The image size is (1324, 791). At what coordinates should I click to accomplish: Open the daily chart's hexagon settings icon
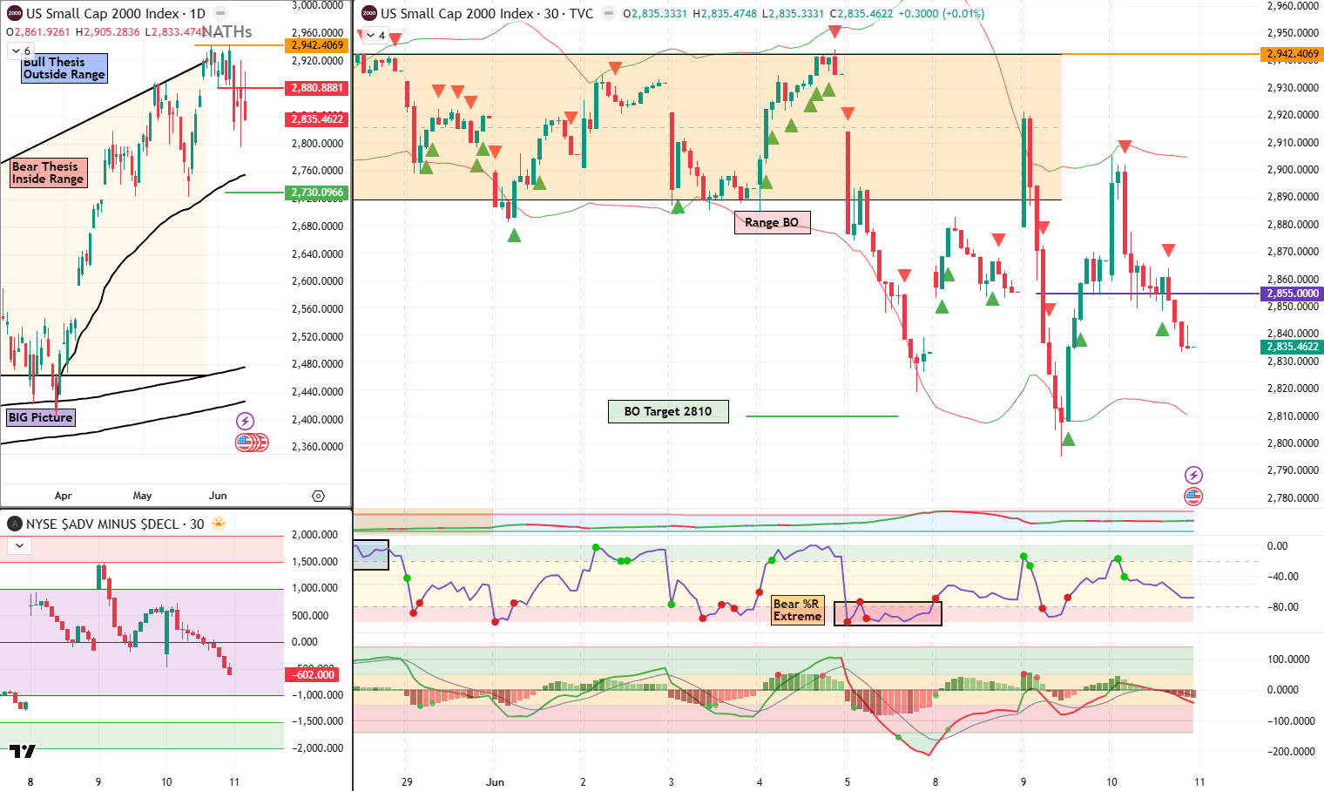coord(318,496)
